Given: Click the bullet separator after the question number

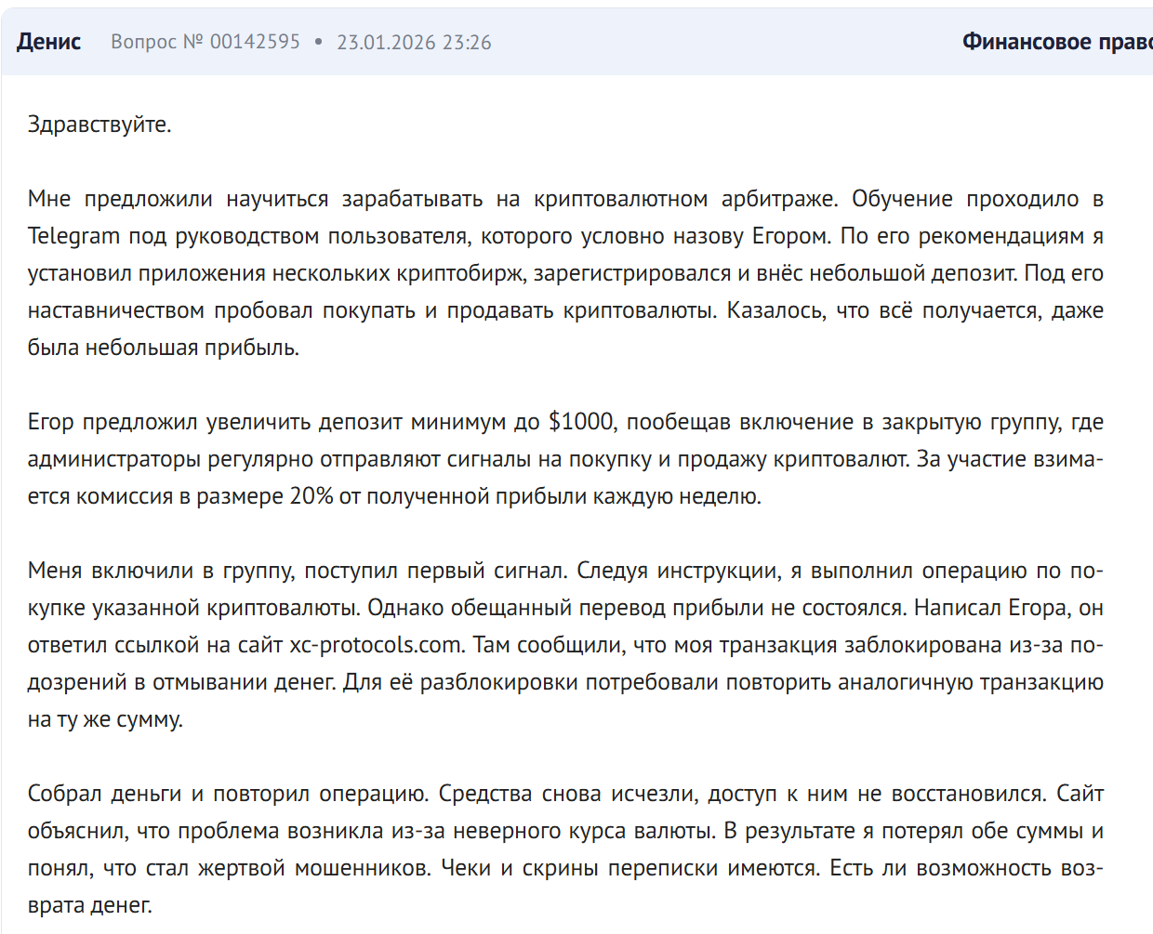Looking at the screenshot, I should (320, 42).
